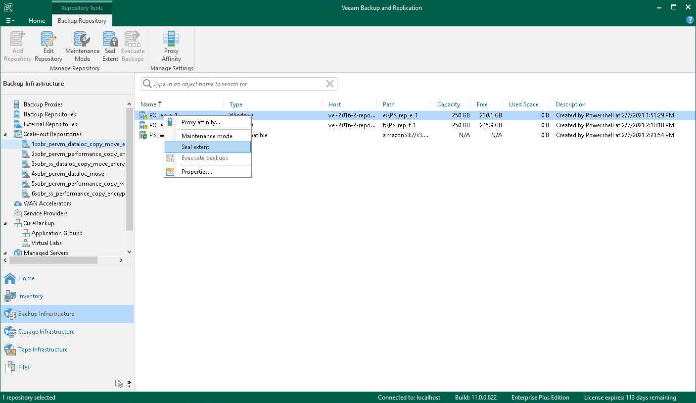The height and width of the screenshot is (403, 696).
Task: Go to the Inventory view
Action: click(31, 296)
